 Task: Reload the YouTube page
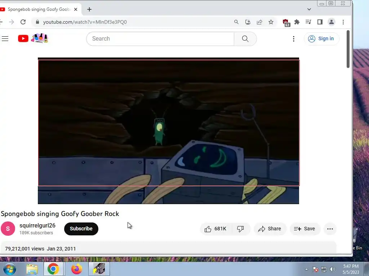(x=23, y=22)
